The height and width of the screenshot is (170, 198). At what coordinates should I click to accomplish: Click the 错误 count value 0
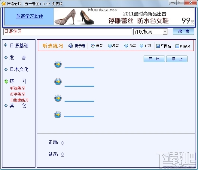(62, 154)
